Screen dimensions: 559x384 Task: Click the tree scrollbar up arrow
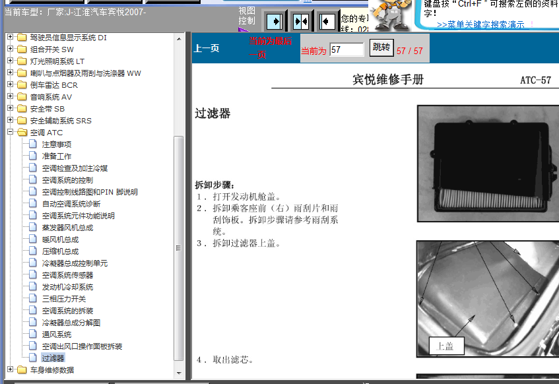pos(179,38)
